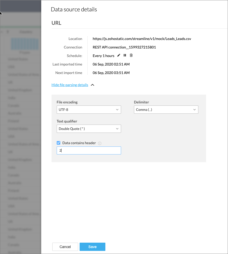Click the Hide file parsing details link
This screenshot has width=228, height=254.
click(70, 85)
